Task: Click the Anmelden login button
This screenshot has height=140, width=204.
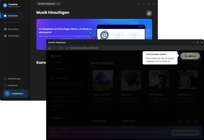Action: click(190, 56)
